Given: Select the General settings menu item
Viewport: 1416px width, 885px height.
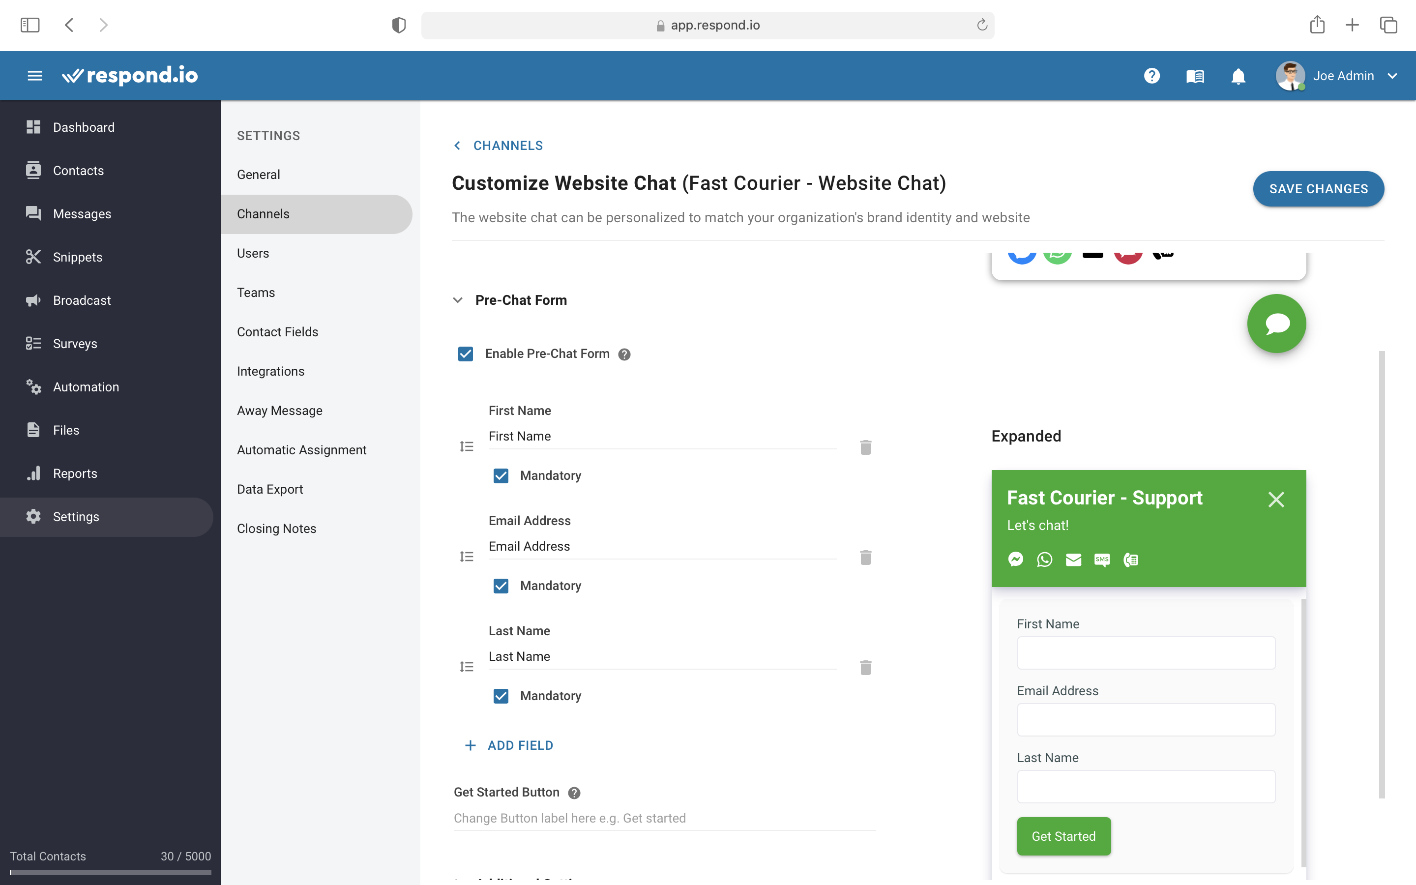Looking at the screenshot, I should pyautogui.click(x=258, y=175).
